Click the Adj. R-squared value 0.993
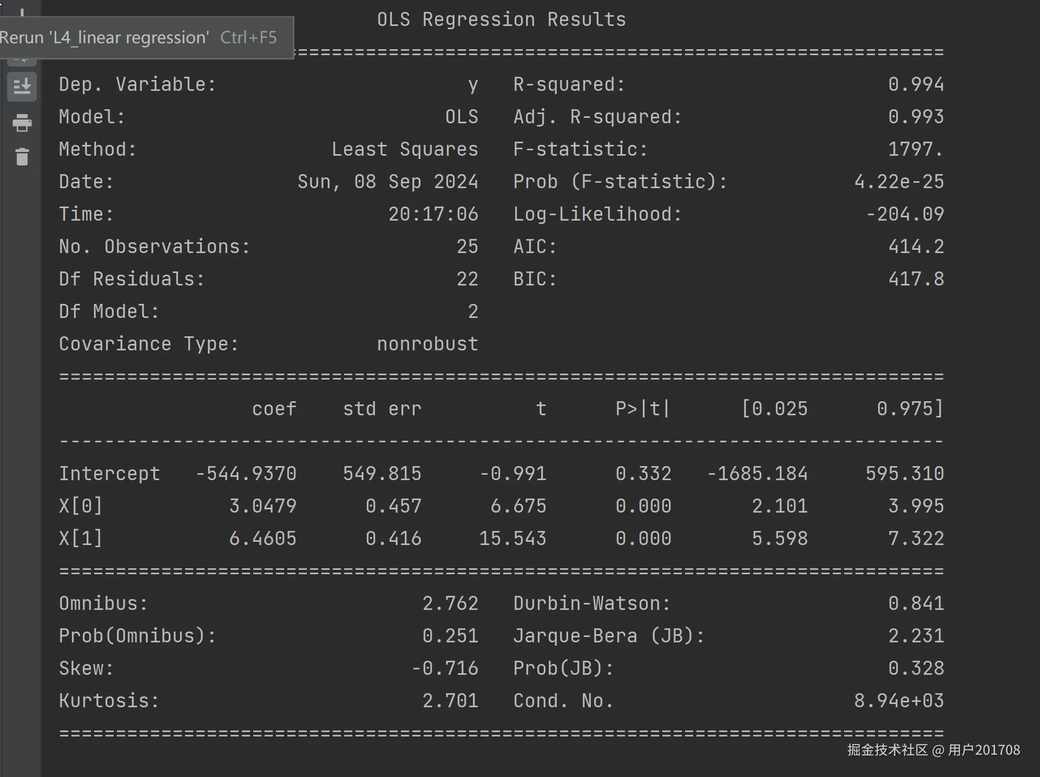1040x777 pixels. point(916,117)
